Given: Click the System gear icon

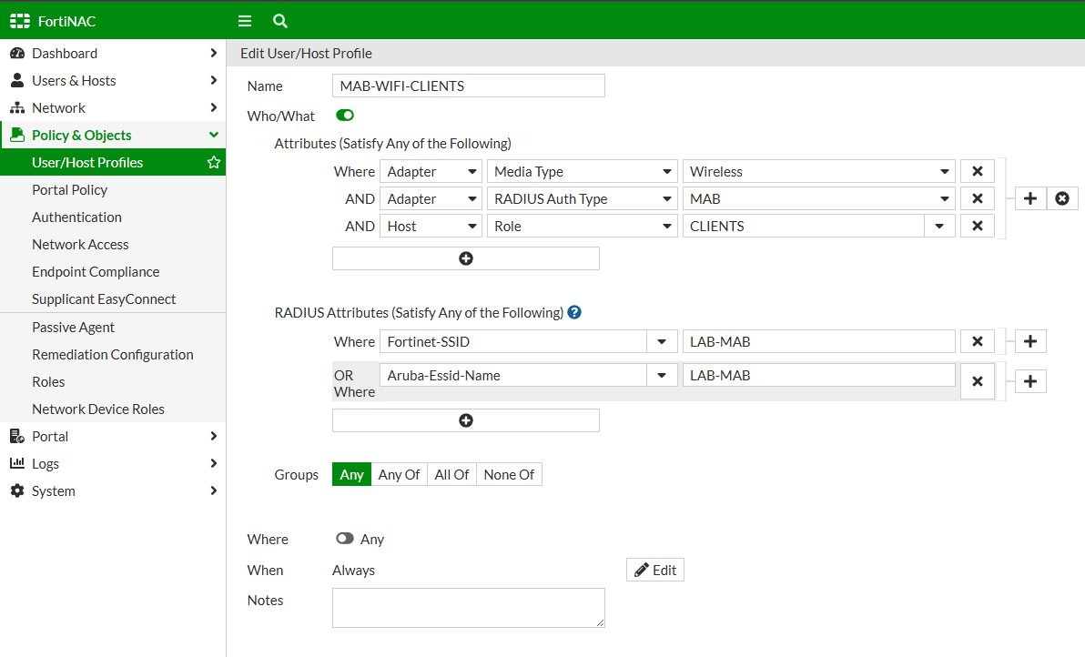Looking at the screenshot, I should [x=17, y=491].
